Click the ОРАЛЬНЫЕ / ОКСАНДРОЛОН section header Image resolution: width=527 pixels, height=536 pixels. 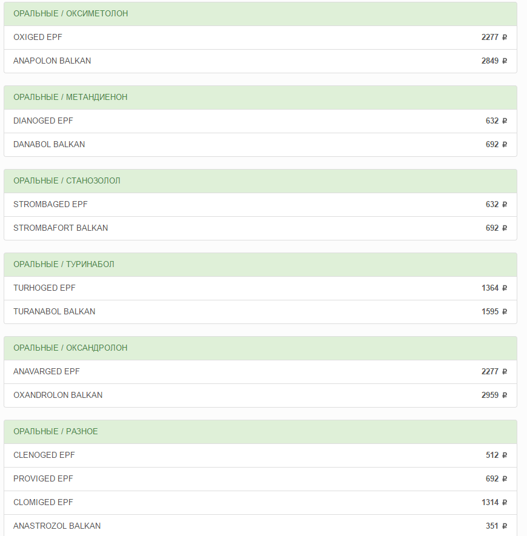click(x=70, y=348)
